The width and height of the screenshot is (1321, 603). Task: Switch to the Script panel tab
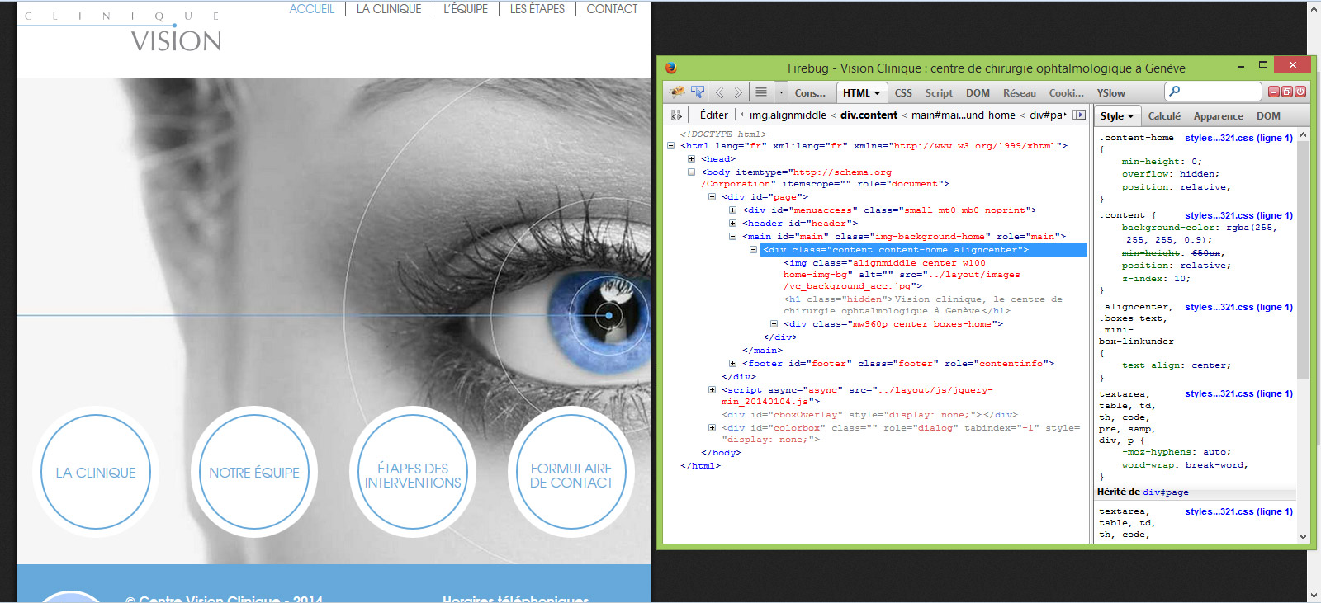click(x=939, y=93)
